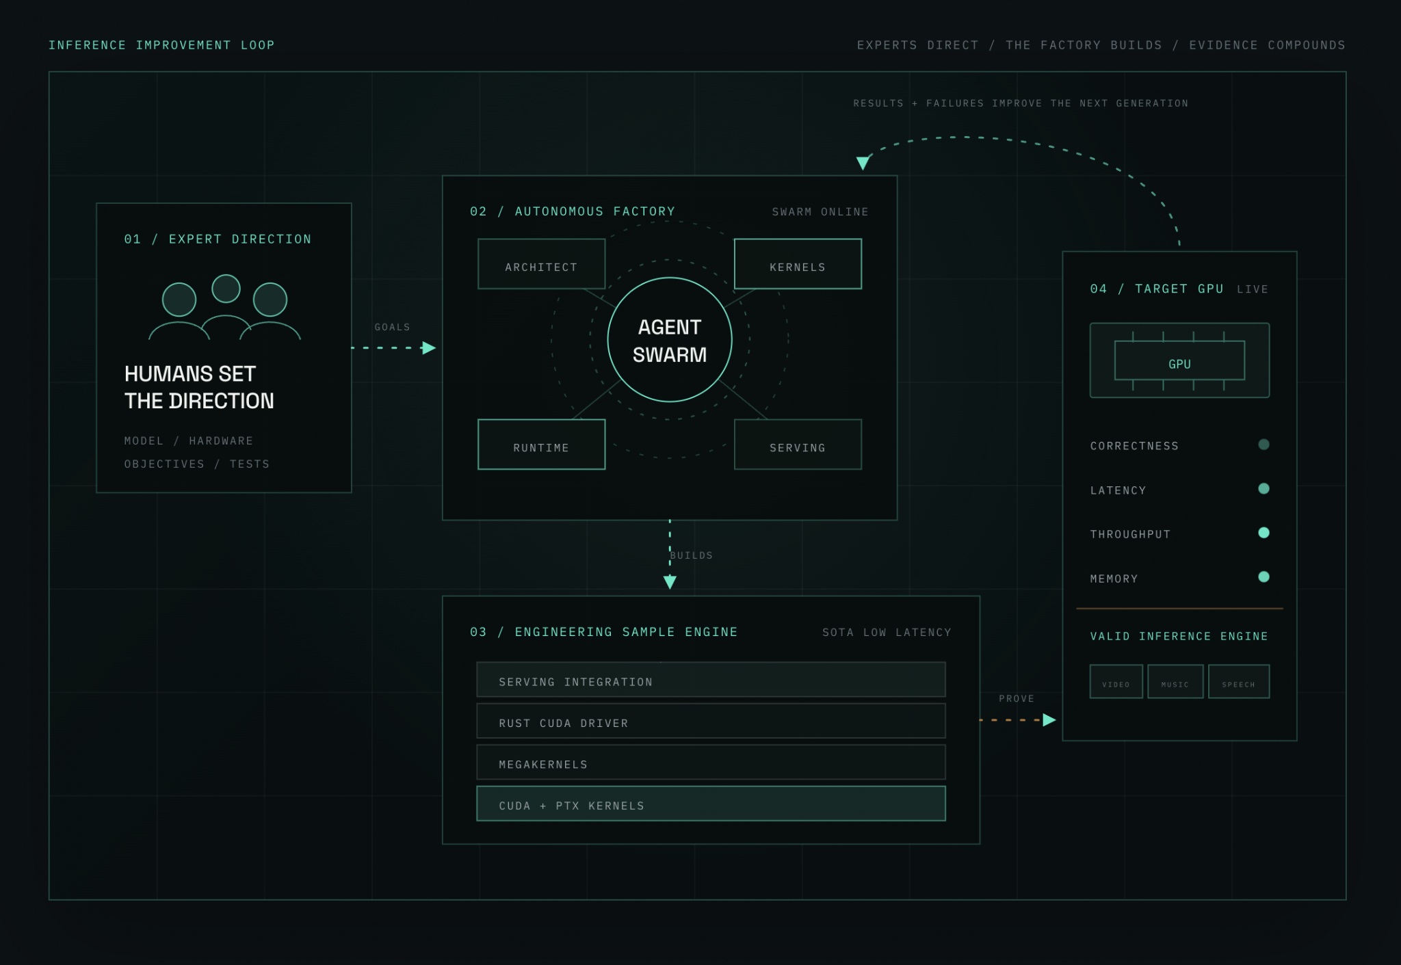Click the "Memory" metric label
The width and height of the screenshot is (1401, 965).
(x=1114, y=579)
